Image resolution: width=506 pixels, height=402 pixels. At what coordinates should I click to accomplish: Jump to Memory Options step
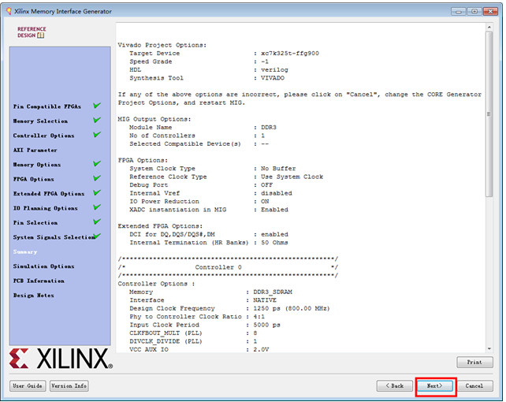tap(37, 165)
